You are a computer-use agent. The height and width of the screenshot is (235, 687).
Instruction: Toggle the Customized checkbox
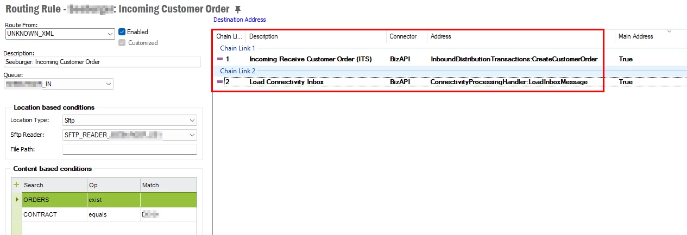point(122,42)
